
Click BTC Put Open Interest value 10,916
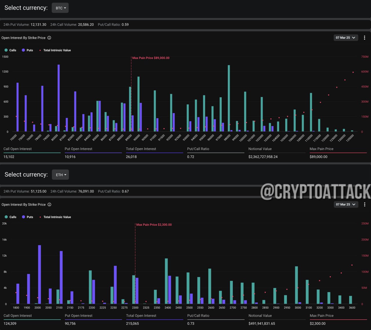(70, 157)
